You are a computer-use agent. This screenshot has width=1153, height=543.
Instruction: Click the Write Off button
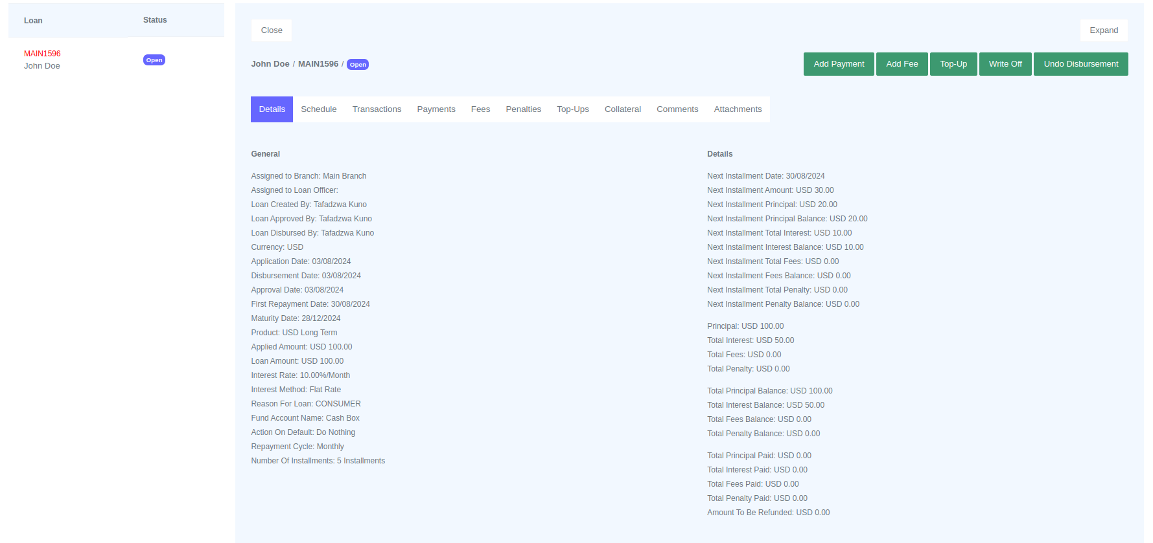tap(1005, 64)
